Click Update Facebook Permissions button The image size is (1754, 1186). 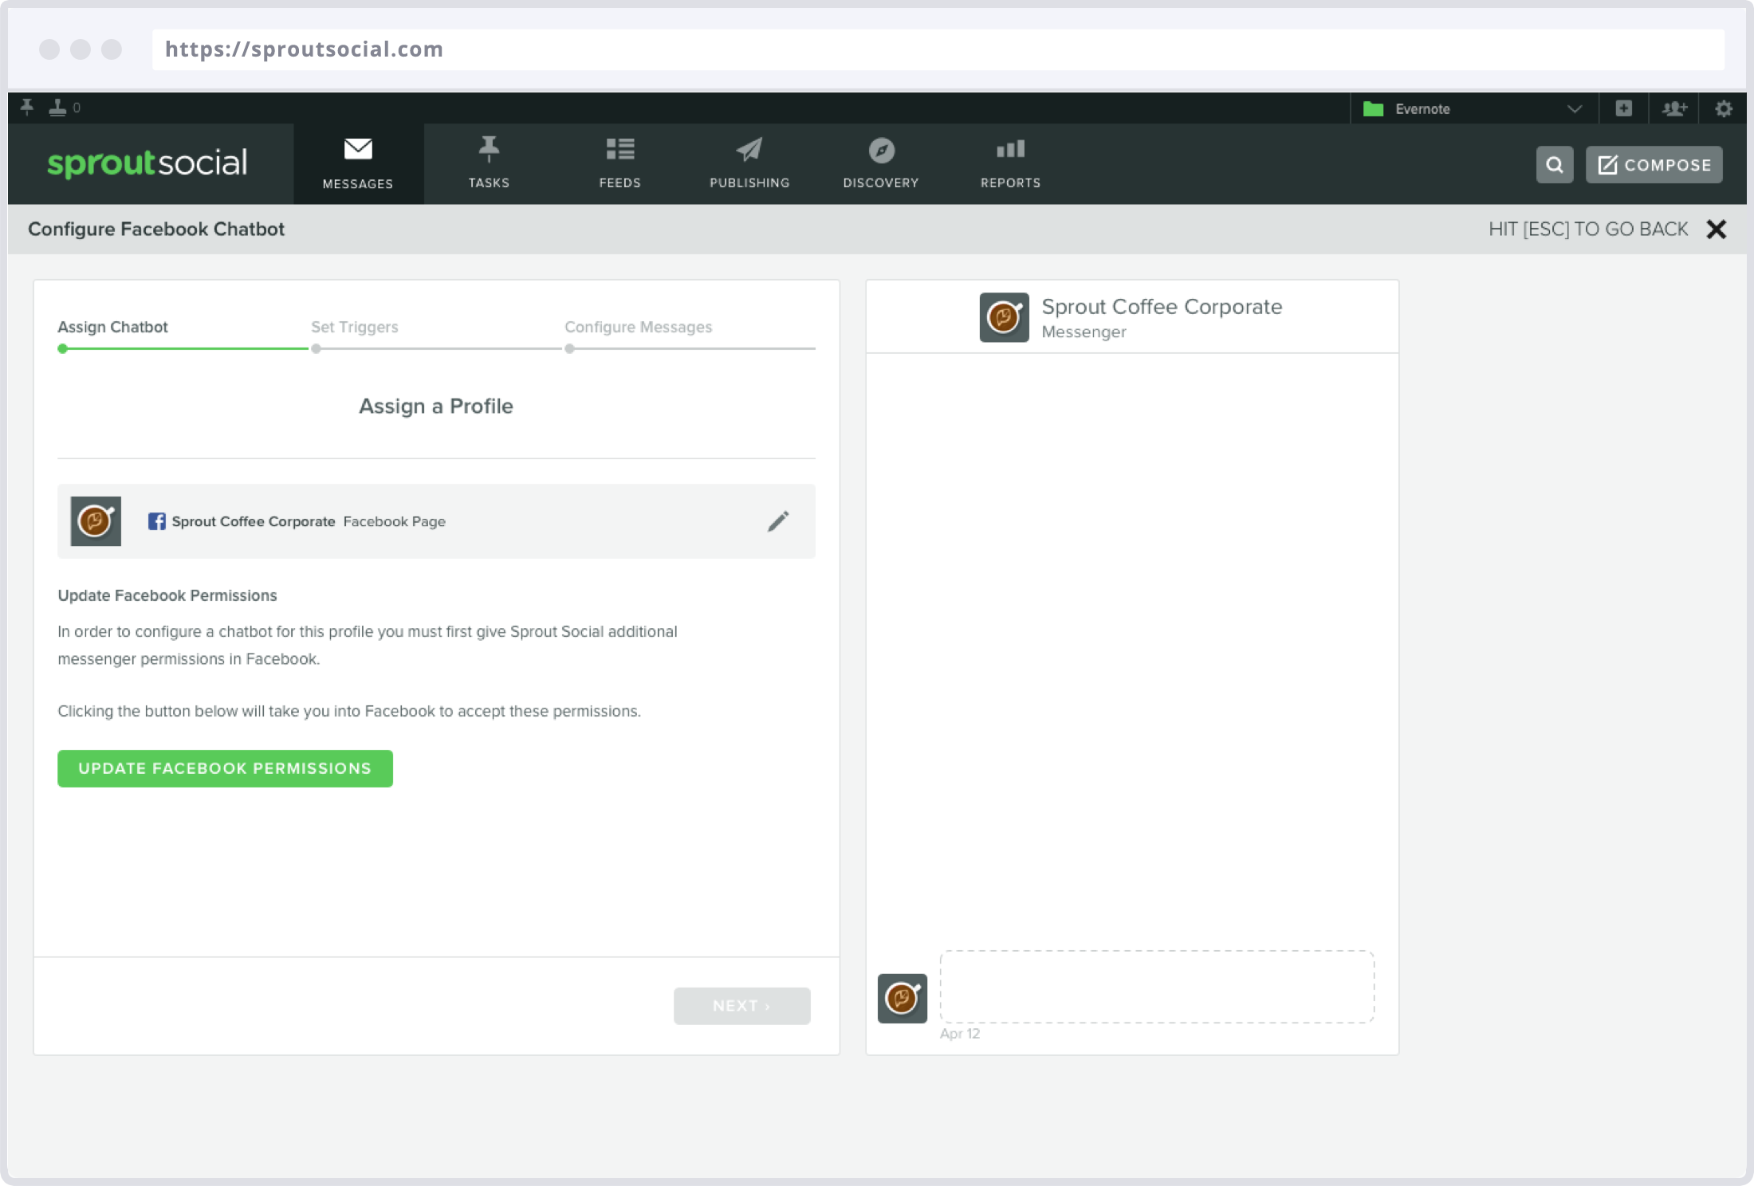point(225,768)
